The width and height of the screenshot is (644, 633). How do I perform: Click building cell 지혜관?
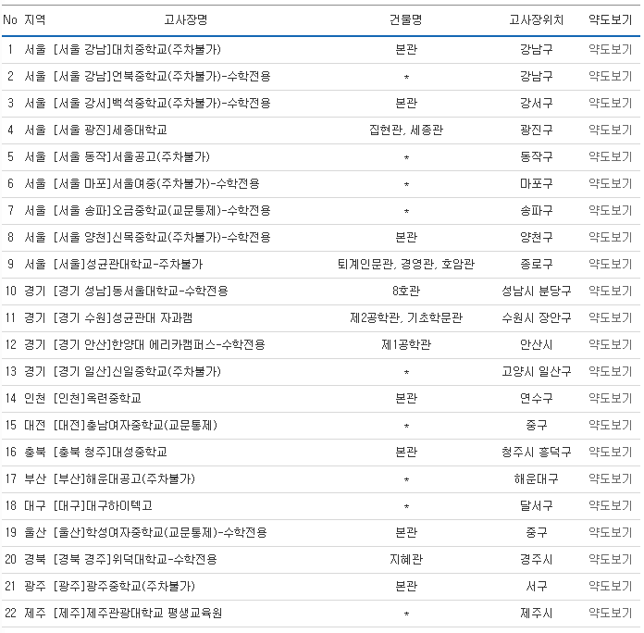coord(406,560)
